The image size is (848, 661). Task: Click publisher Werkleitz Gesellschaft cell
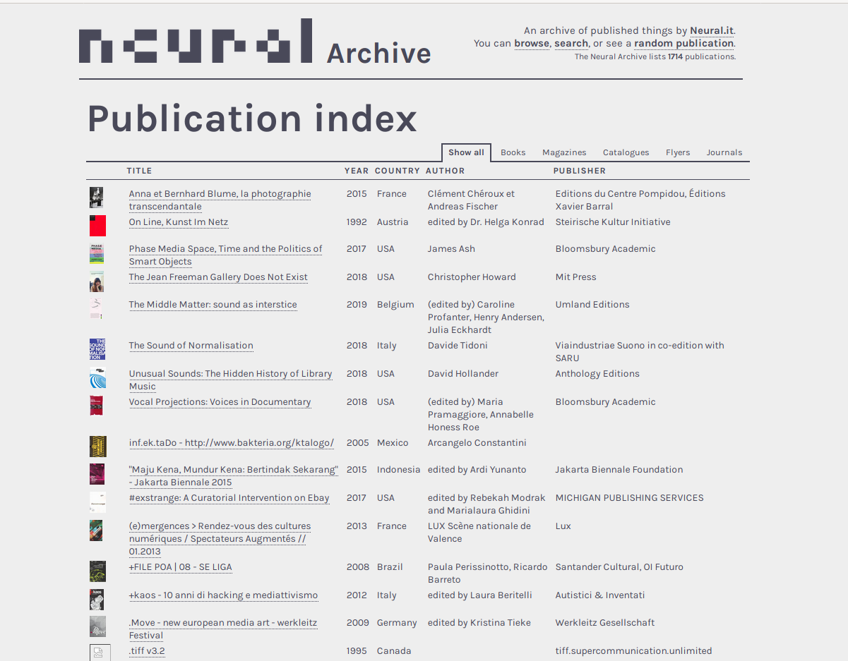point(605,623)
